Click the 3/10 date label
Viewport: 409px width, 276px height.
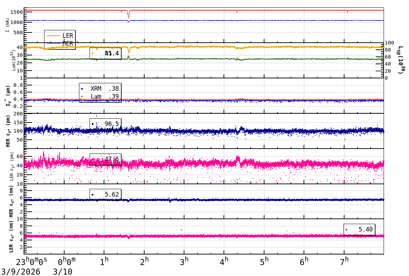coord(63,271)
